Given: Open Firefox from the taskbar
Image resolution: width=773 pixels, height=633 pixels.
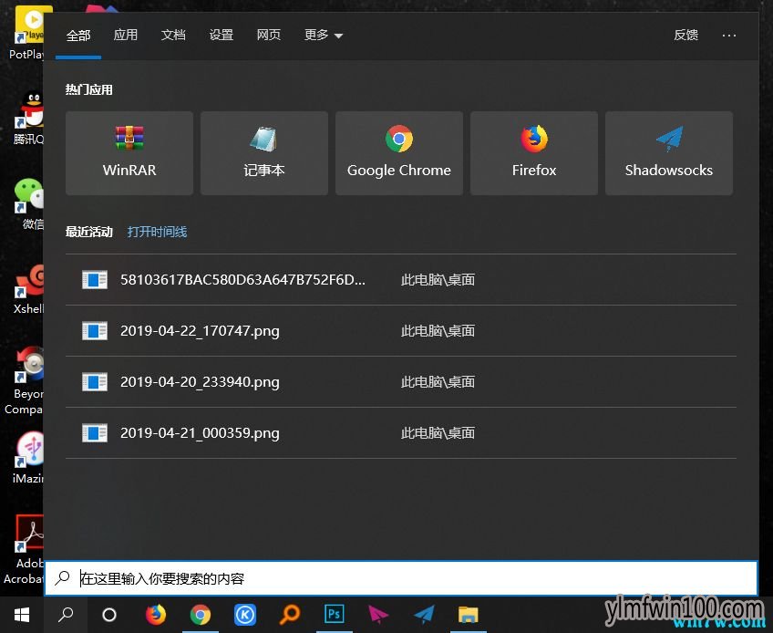Looking at the screenshot, I should tap(156, 615).
